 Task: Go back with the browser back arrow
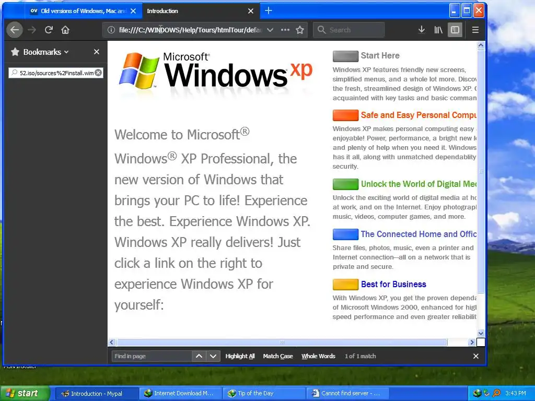point(15,30)
